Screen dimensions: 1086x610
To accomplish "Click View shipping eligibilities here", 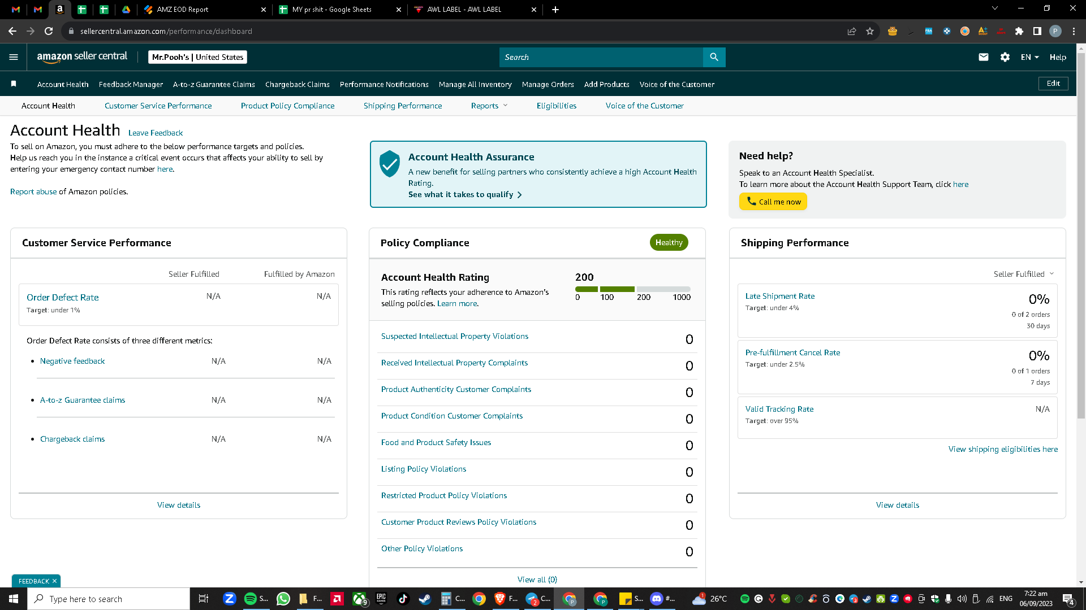I will coord(1003,449).
